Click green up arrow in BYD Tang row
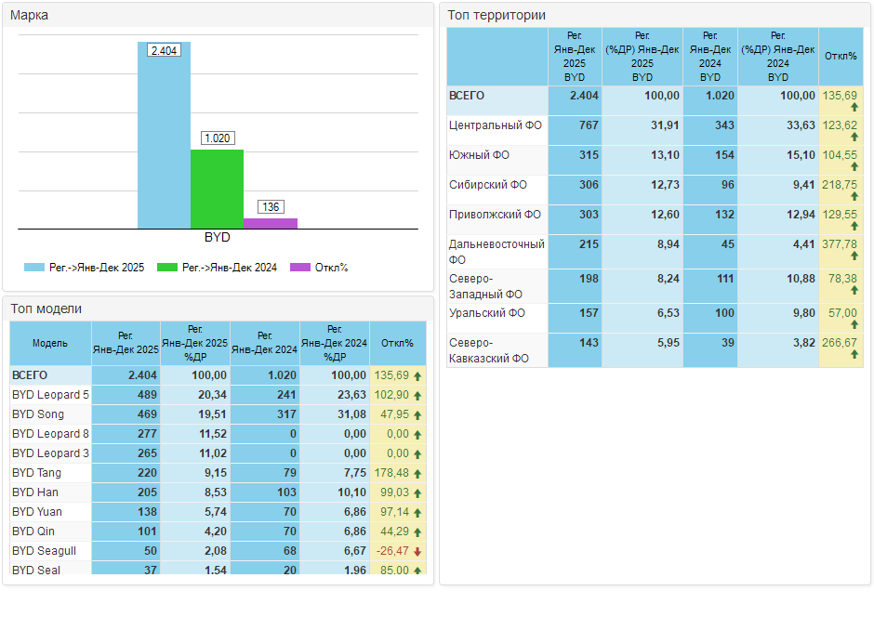Viewport: 874px width, 617px height. pos(417,474)
